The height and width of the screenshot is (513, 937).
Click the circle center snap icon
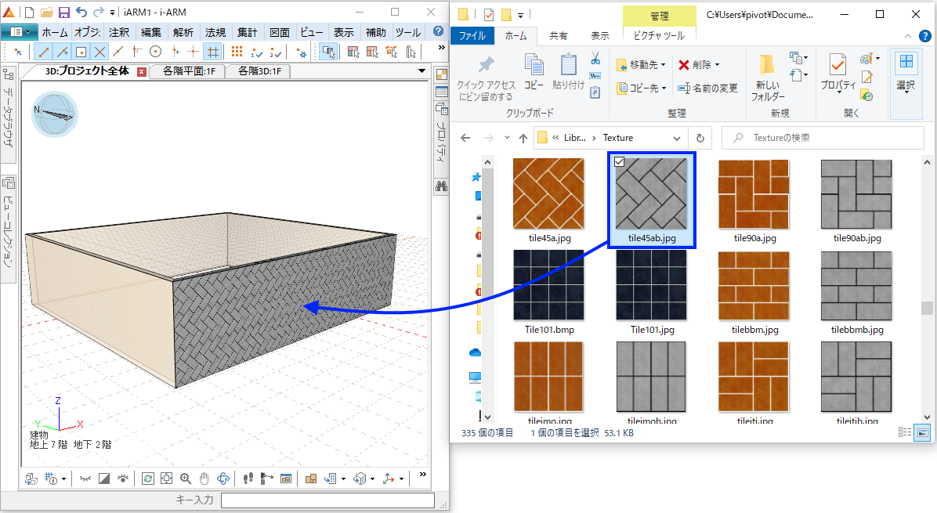[x=155, y=52]
